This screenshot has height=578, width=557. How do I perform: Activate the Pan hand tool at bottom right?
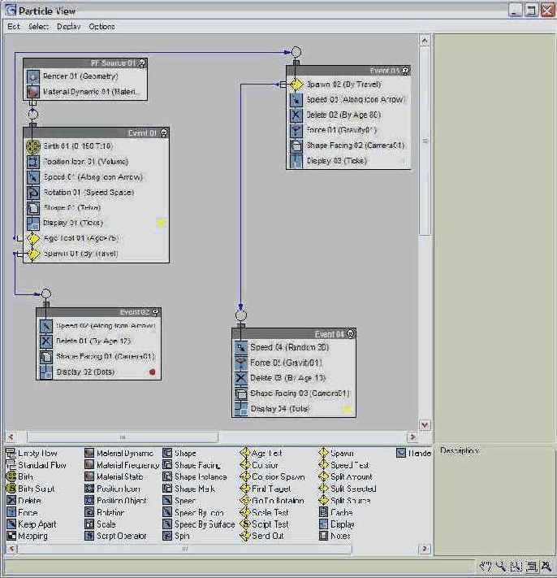pyautogui.click(x=485, y=566)
